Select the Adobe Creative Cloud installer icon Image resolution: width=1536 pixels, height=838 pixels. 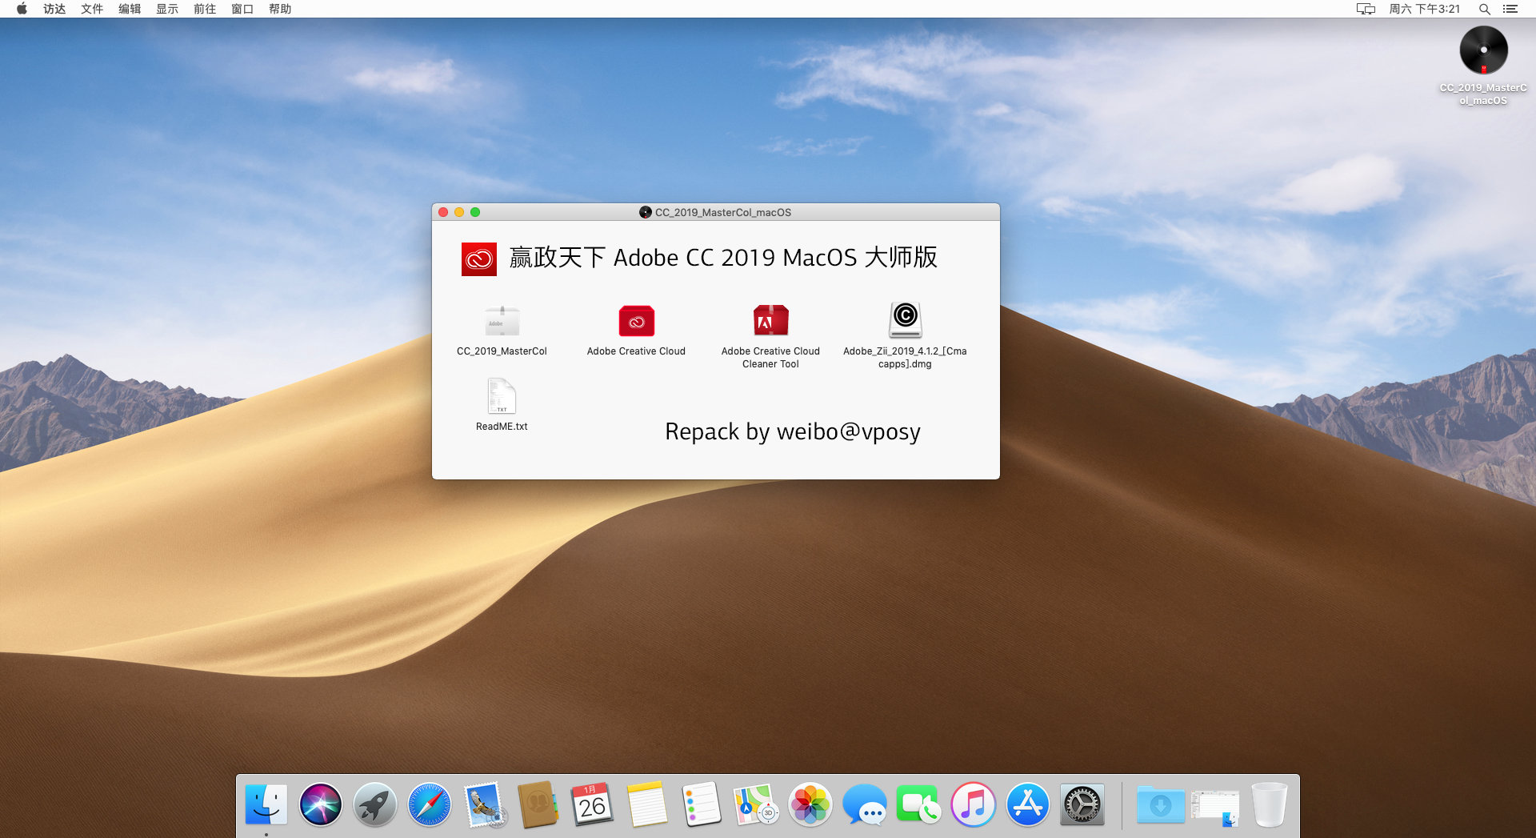point(636,321)
